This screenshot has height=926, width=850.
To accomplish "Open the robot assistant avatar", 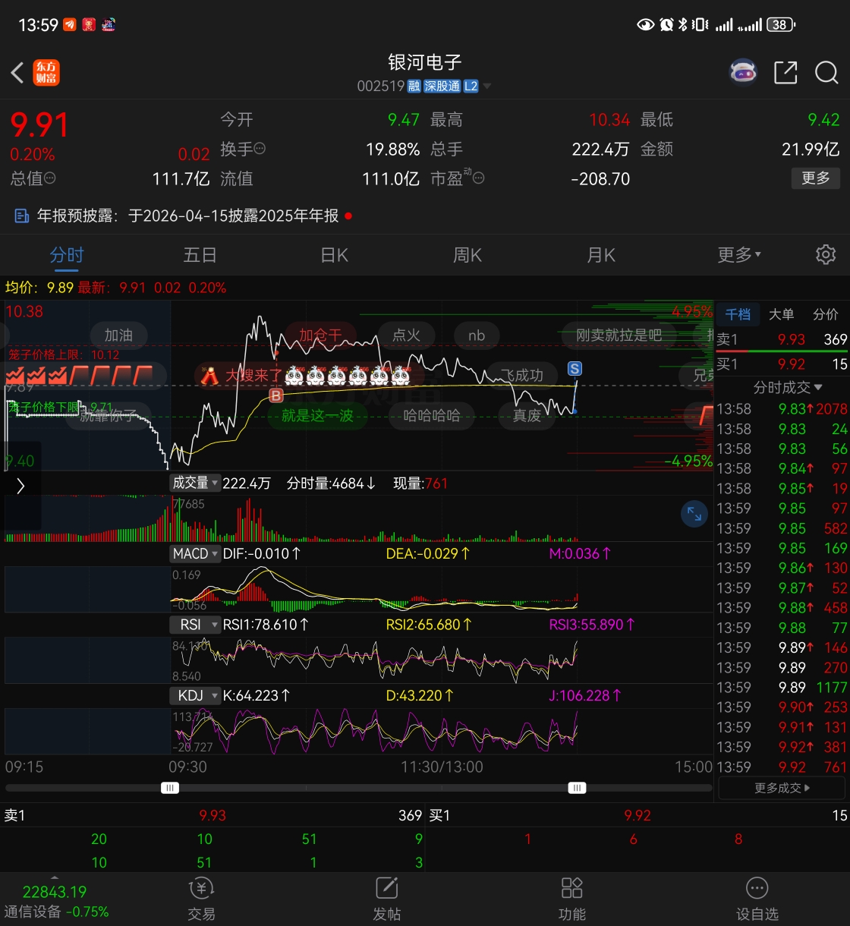I will (743, 73).
